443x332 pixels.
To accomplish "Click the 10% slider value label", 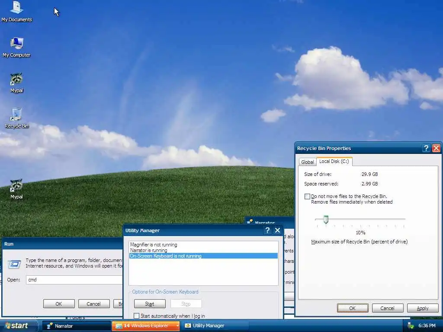I will pyautogui.click(x=360, y=233).
